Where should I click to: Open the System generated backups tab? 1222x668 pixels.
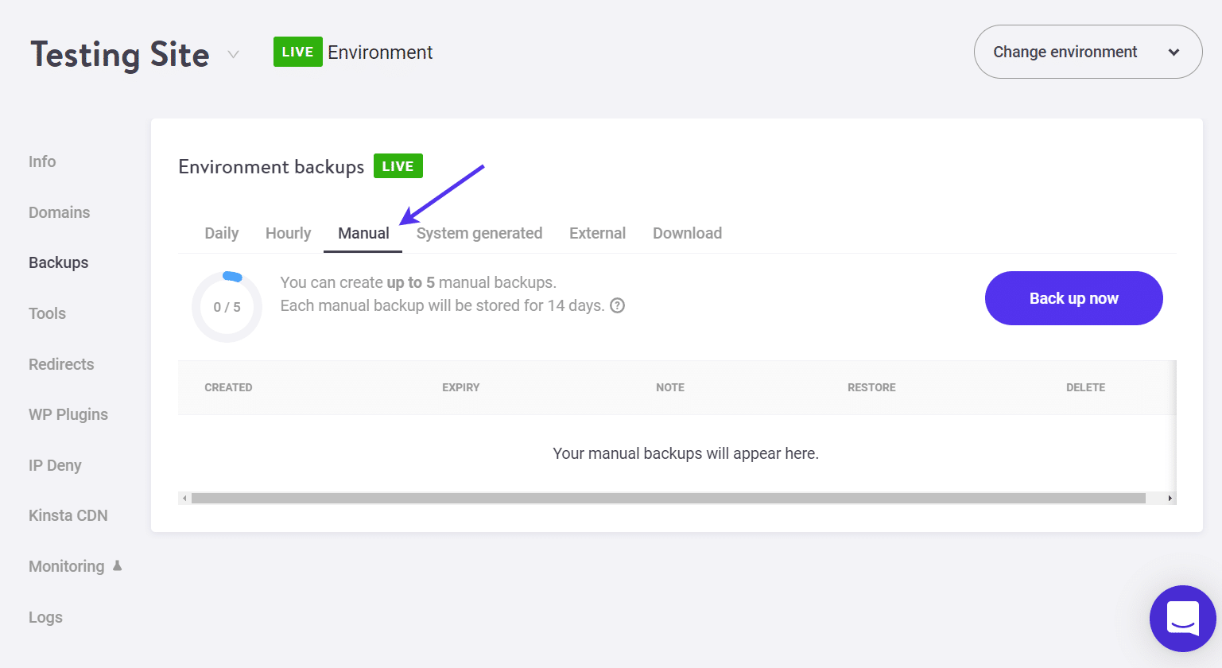tap(479, 233)
